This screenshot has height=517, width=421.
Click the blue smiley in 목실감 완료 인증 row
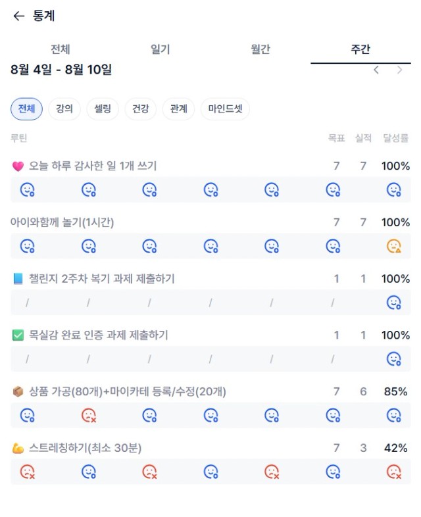(393, 358)
